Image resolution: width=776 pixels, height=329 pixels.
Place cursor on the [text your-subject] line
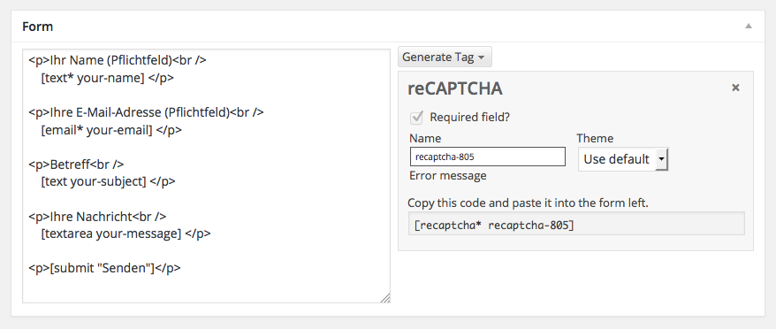point(108,181)
